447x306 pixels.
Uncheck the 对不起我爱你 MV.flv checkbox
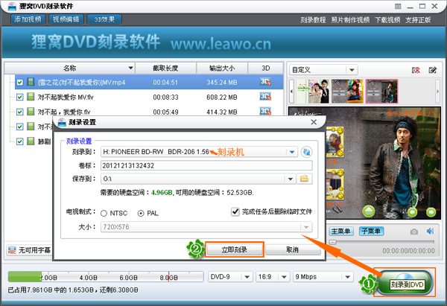(x=19, y=97)
